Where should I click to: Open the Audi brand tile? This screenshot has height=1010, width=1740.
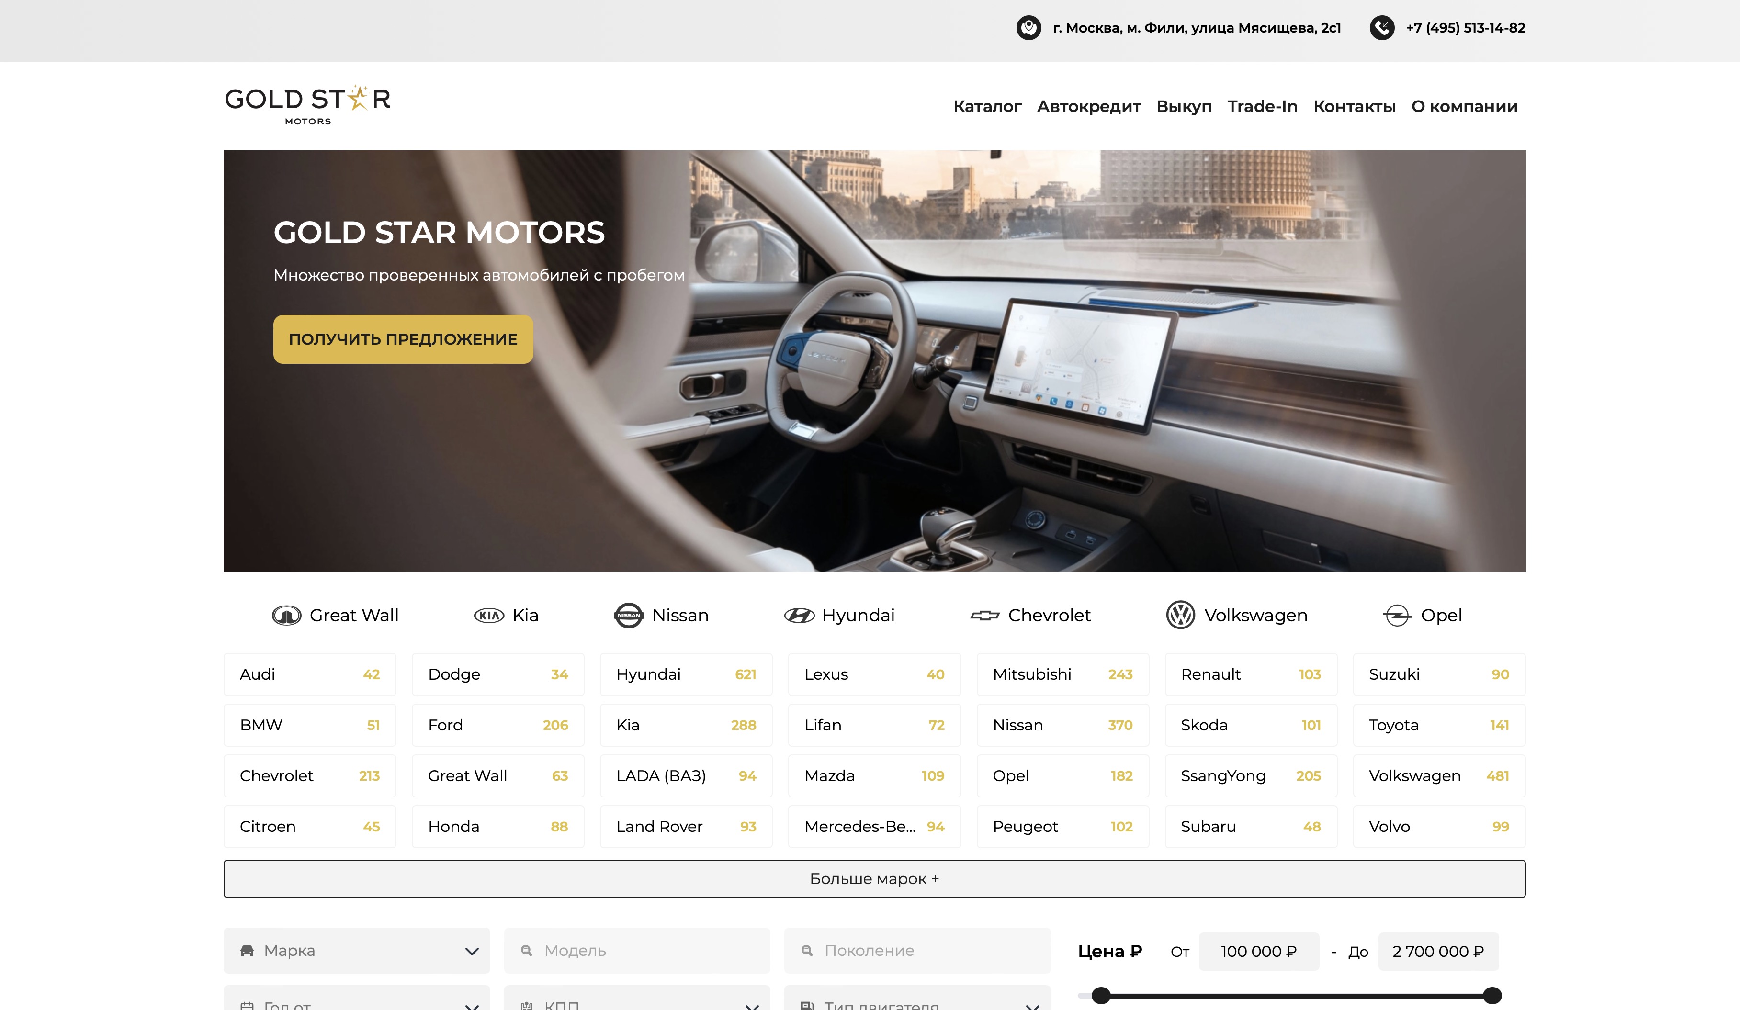310,674
